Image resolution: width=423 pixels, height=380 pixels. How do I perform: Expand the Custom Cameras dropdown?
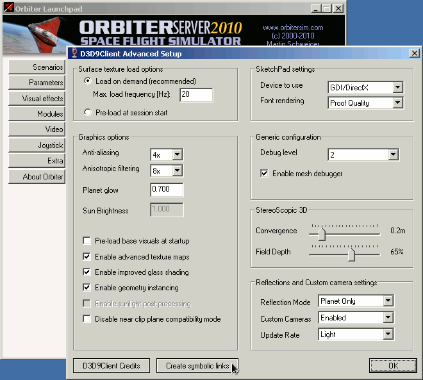[388, 317]
